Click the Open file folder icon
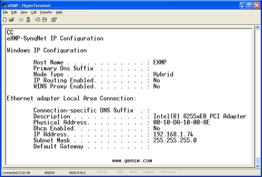Viewport: 262px width, 177px height. click(x=11, y=20)
